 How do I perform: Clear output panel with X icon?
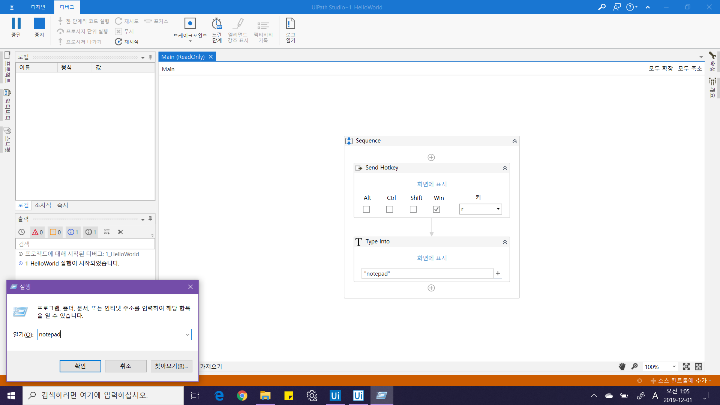(x=120, y=232)
